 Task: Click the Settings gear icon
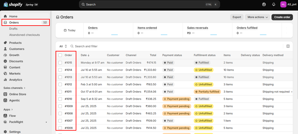pyautogui.click(x=5, y=132)
